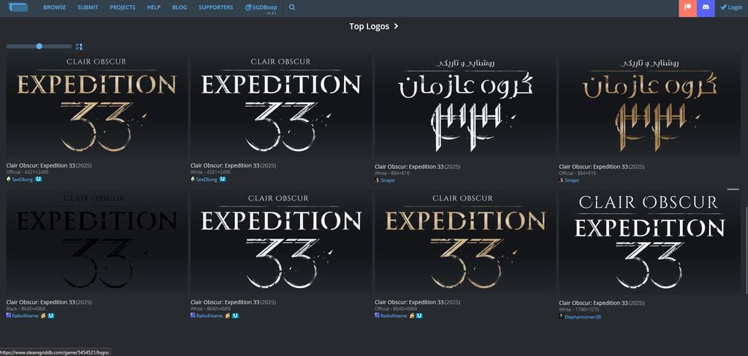748x356 pixels.
Task: Open RaikoKitame's gold Official logo thumbnail
Action: [x=465, y=242]
